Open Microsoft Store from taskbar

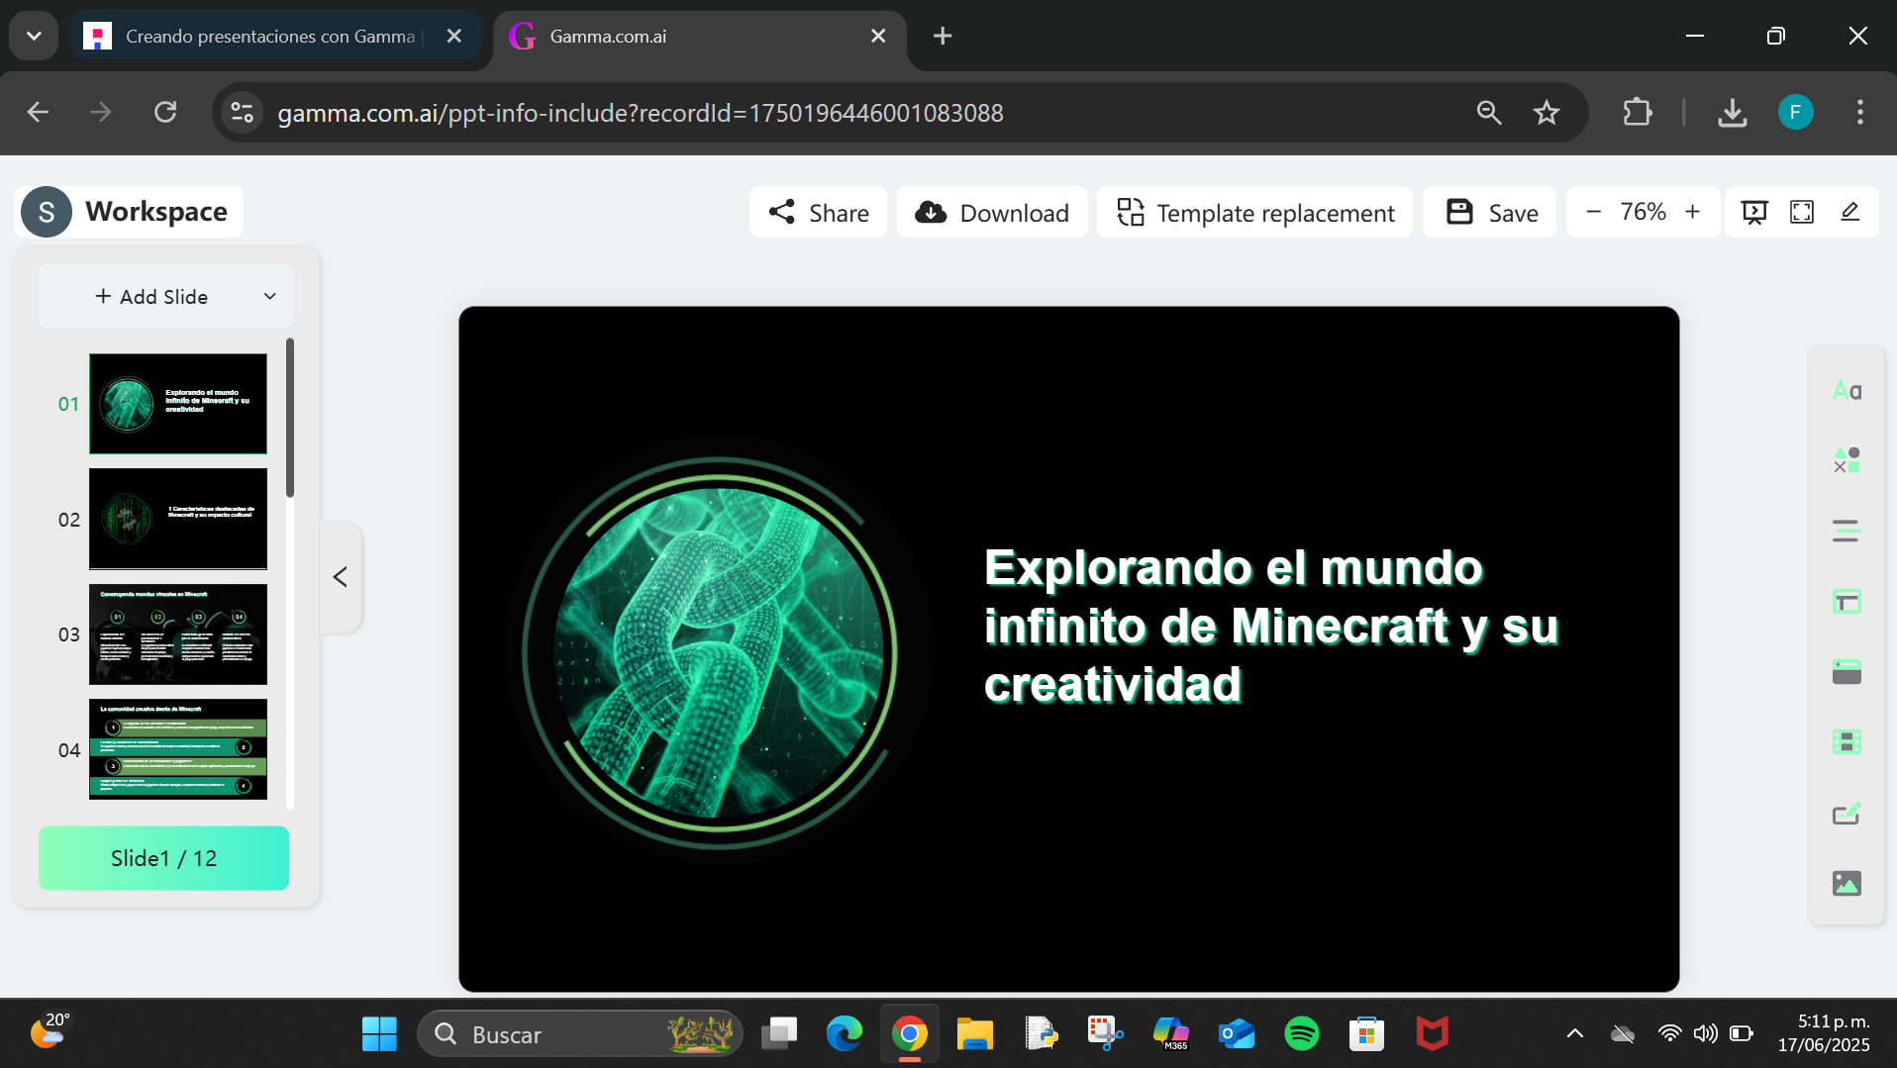point(1367,1034)
